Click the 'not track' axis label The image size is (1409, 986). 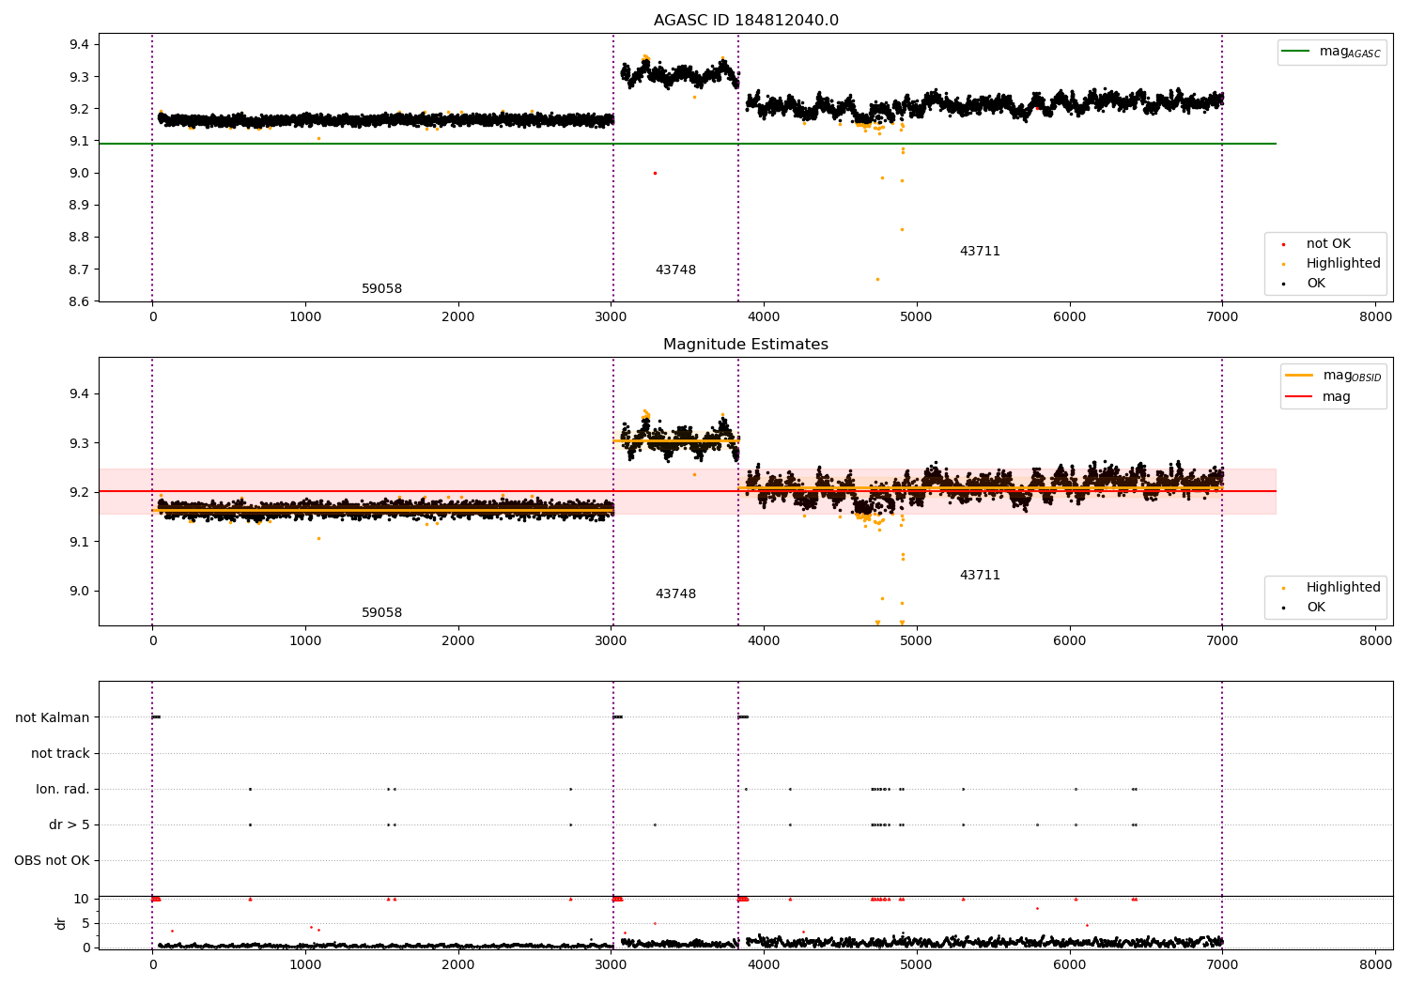pyautogui.click(x=60, y=754)
